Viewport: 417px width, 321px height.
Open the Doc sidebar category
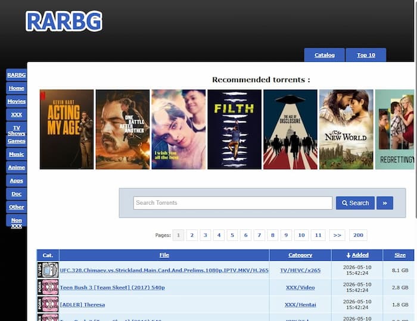[17, 194]
